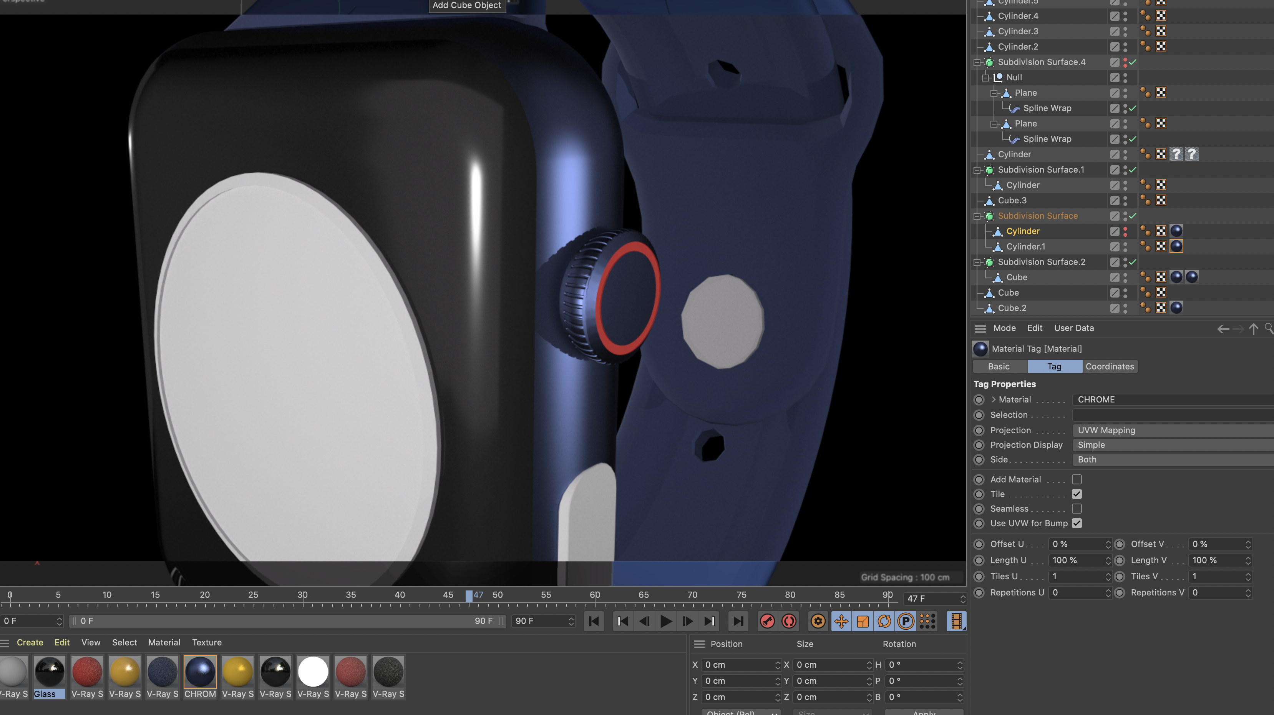Click the Record Active Objects key icon
This screenshot has width=1274, height=715.
tap(767, 621)
